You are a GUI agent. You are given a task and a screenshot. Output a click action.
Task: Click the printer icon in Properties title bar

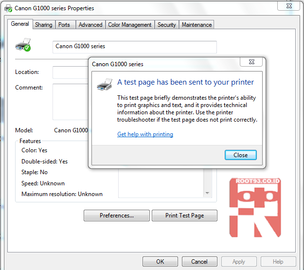click(x=8, y=8)
